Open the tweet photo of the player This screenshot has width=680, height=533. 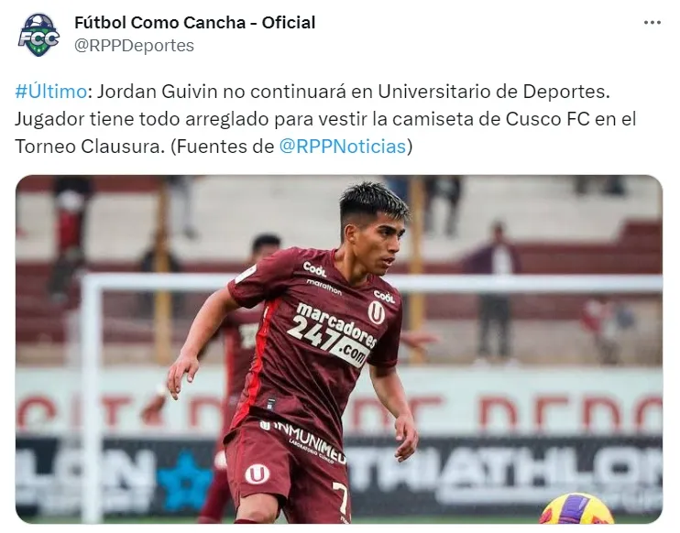(x=339, y=349)
